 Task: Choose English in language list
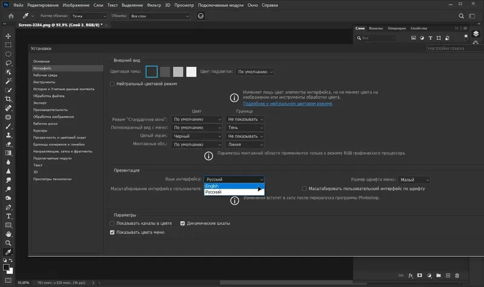point(234,186)
